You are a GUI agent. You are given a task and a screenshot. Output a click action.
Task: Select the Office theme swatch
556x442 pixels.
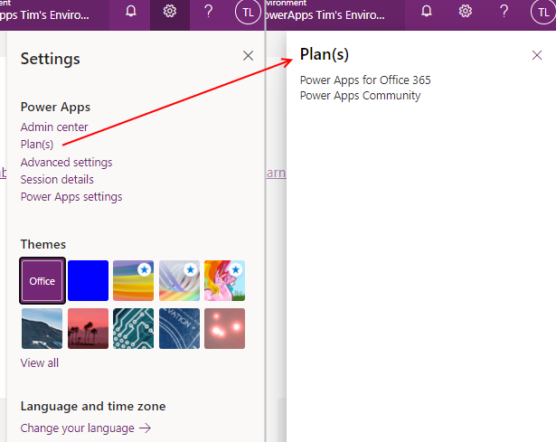click(42, 281)
